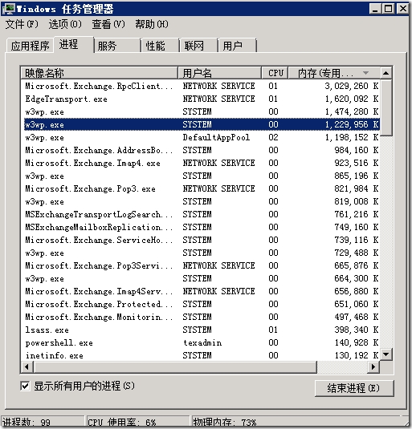The width and height of the screenshot is (412, 429).
Task: Open the 查看(V) menu
Action: pyautogui.click(x=108, y=24)
